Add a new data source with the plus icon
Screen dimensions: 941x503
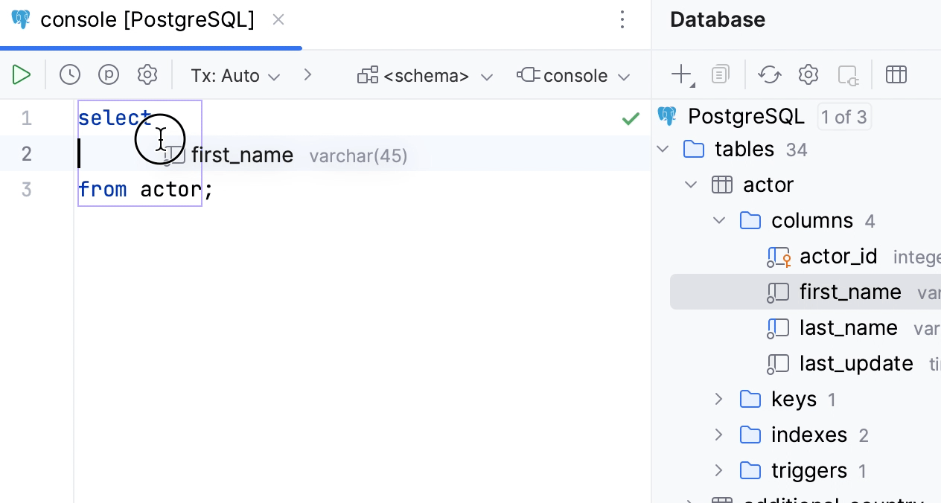pos(681,74)
